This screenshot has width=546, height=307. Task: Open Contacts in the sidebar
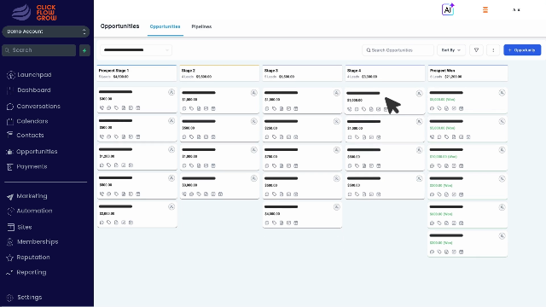pyautogui.click(x=26, y=135)
